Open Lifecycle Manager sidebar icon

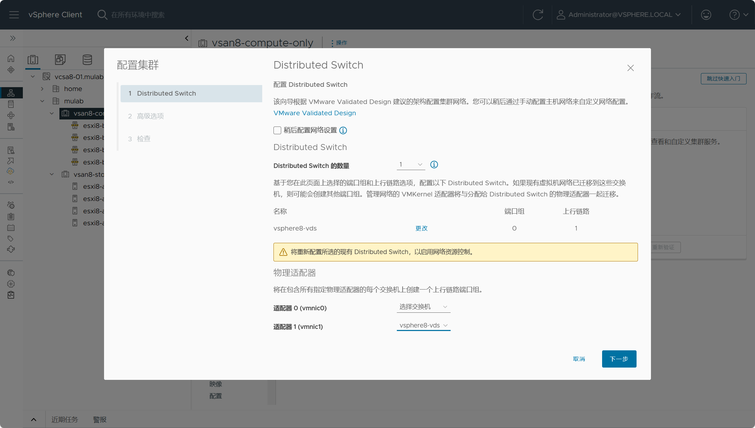point(11,249)
